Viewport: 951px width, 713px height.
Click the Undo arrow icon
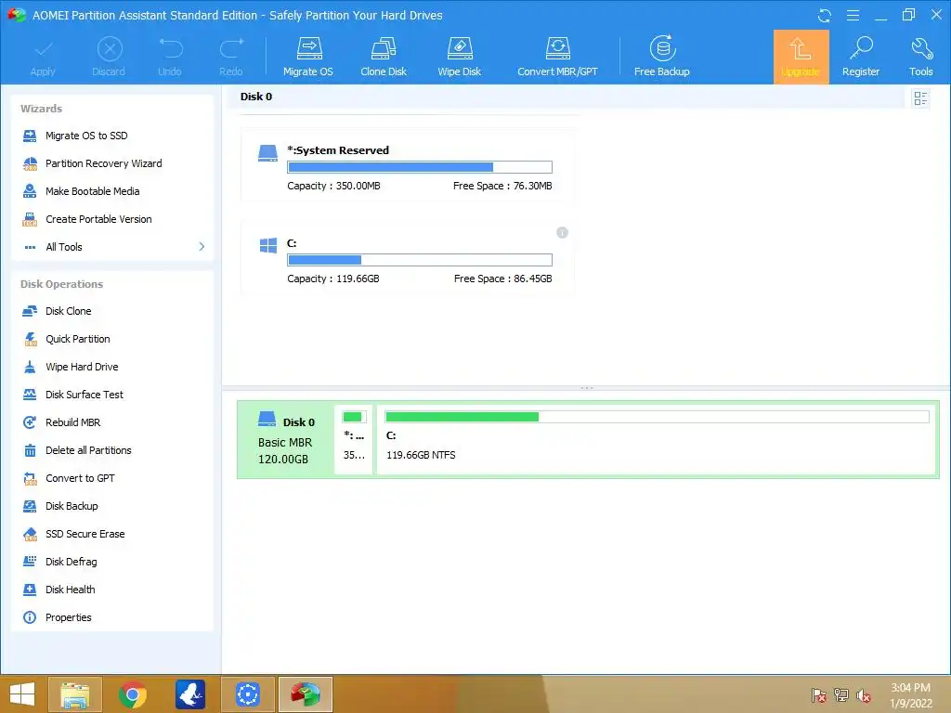[x=171, y=48]
